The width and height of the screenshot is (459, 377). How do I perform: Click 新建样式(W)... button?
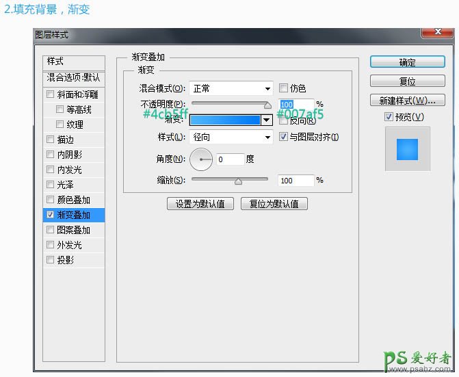point(407,101)
